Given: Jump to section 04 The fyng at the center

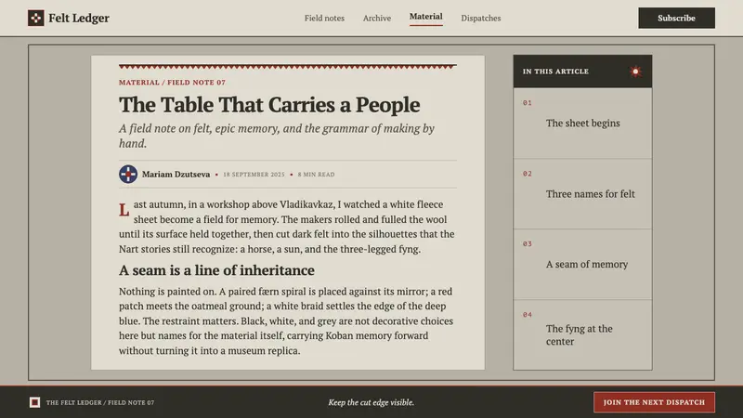Looking at the screenshot, I should (x=582, y=334).
